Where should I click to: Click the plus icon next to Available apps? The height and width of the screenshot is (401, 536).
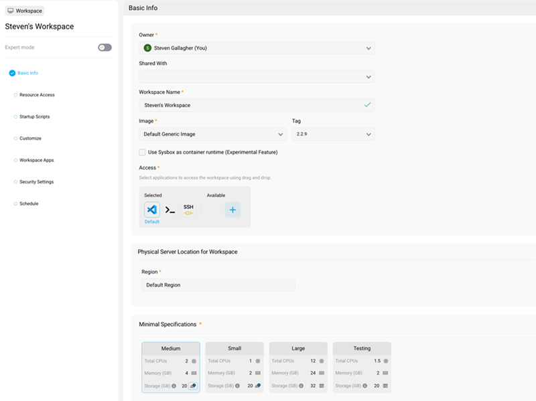(232, 209)
